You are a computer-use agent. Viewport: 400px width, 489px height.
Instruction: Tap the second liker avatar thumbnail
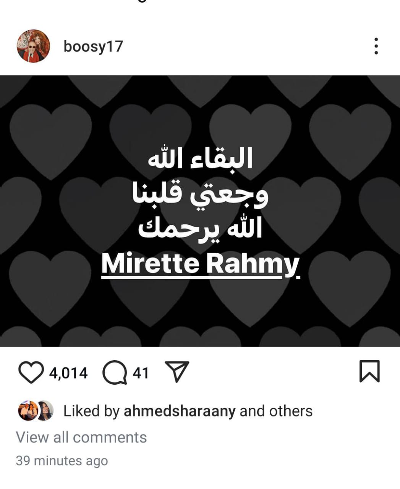(x=45, y=411)
